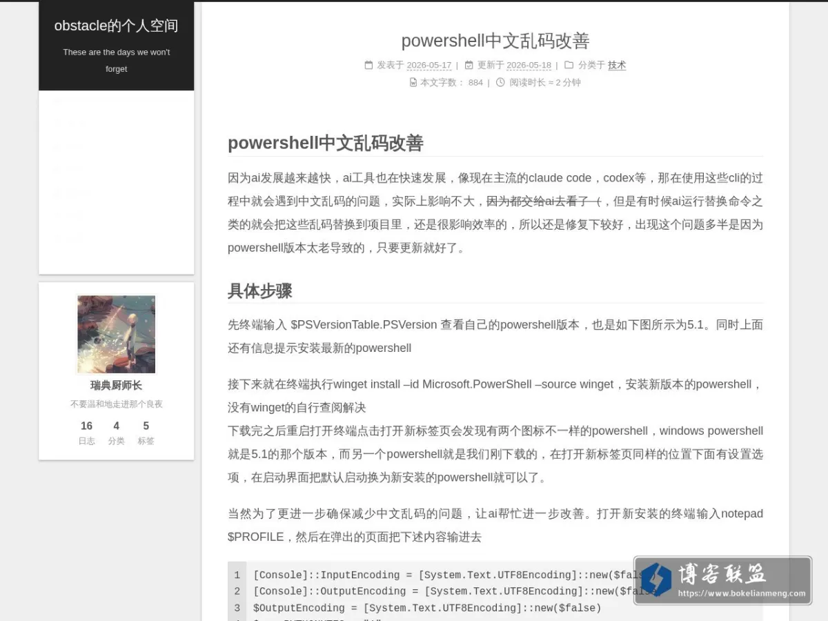This screenshot has height=621, width=828.
Task: Open the 16 日志 archive count
Action: coord(86,433)
